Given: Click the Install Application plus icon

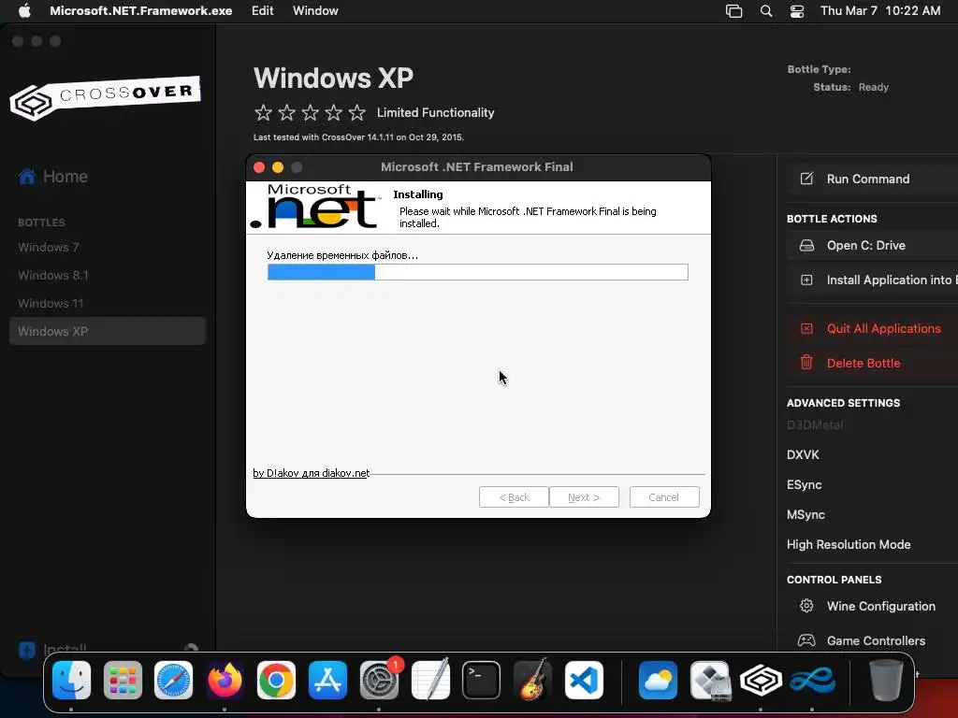Looking at the screenshot, I should coord(806,280).
